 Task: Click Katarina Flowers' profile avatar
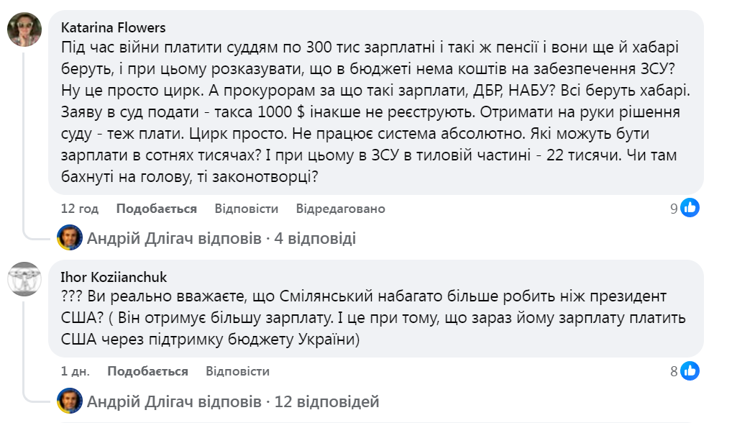[x=24, y=32]
